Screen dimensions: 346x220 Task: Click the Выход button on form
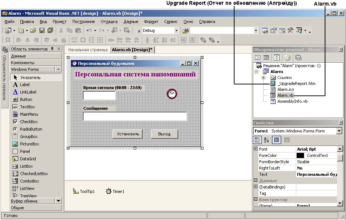[x=164, y=134]
